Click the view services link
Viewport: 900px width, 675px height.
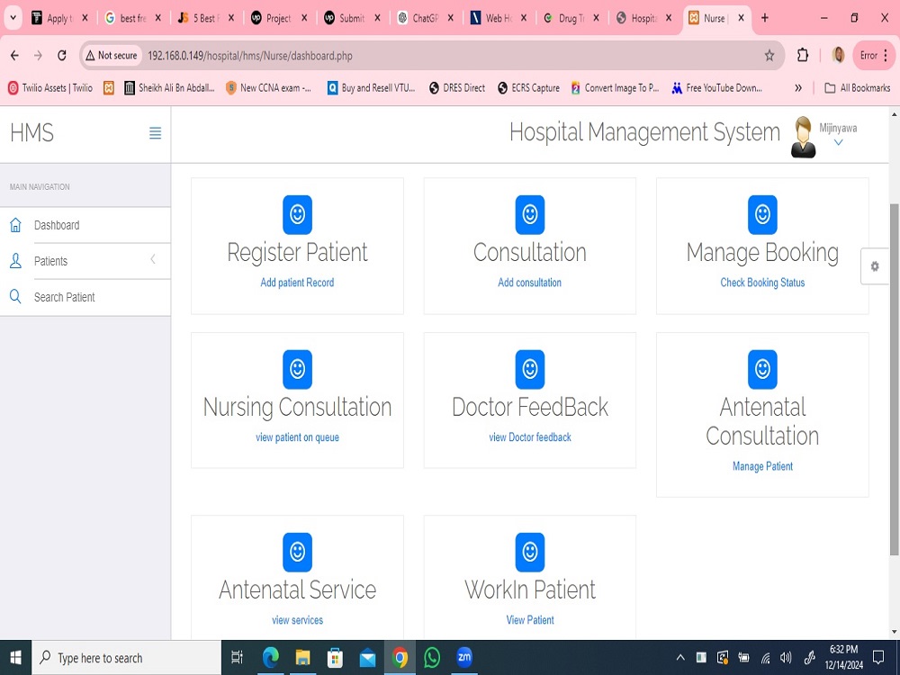[x=297, y=620]
